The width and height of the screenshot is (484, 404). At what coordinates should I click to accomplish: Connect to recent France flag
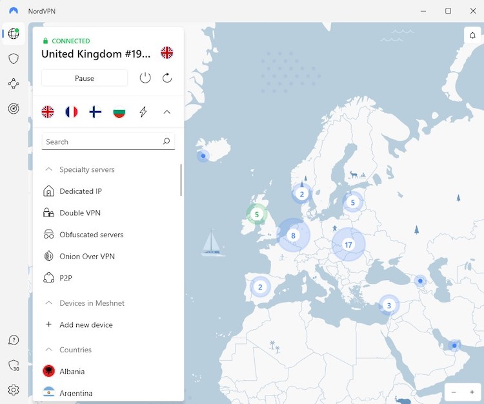point(71,112)
